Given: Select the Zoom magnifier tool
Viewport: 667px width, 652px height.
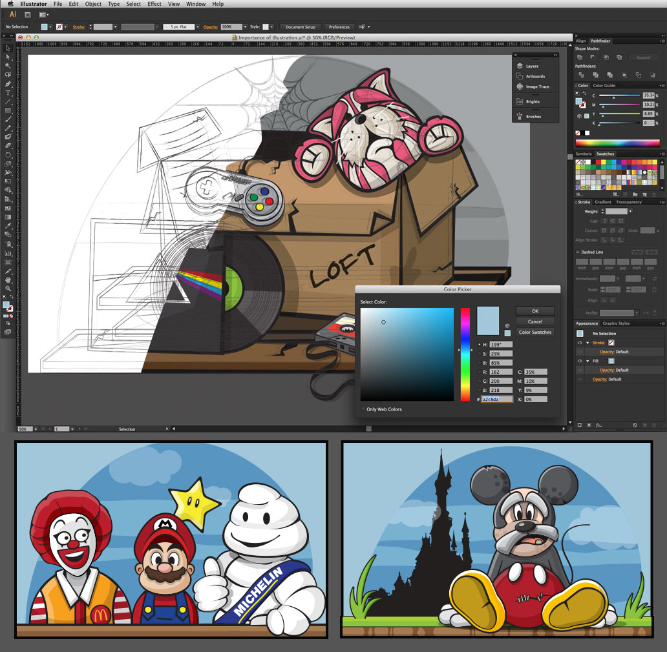Looking at the screenshot, I should (x=8, y=289).
